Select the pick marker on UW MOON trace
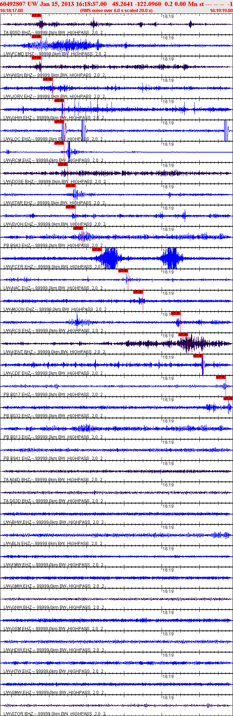Viewport: 233px width, 716px height. [x=138, y=292]
